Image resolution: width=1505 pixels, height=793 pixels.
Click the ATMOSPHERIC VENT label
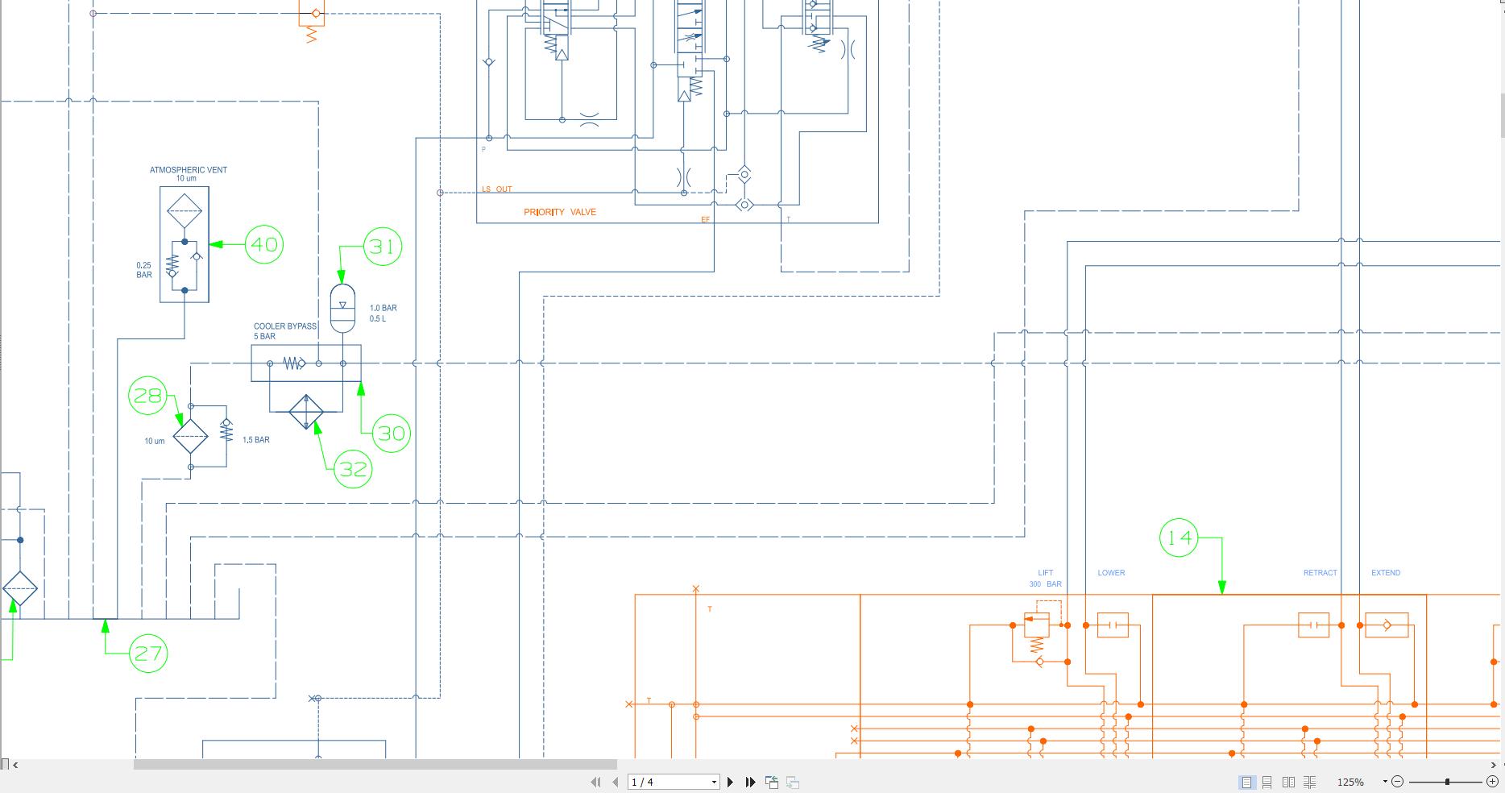click(189, 170)
